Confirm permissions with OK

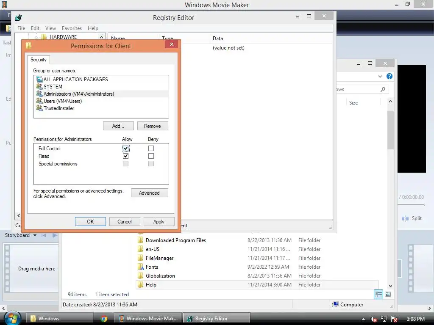pos(91,222)
